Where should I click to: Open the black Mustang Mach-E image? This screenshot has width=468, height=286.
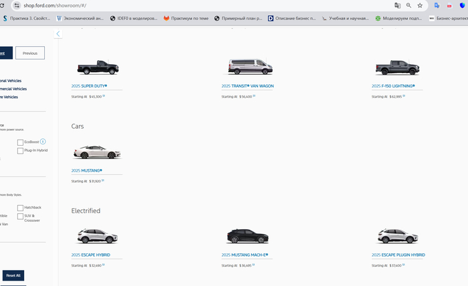pos(248,236)
